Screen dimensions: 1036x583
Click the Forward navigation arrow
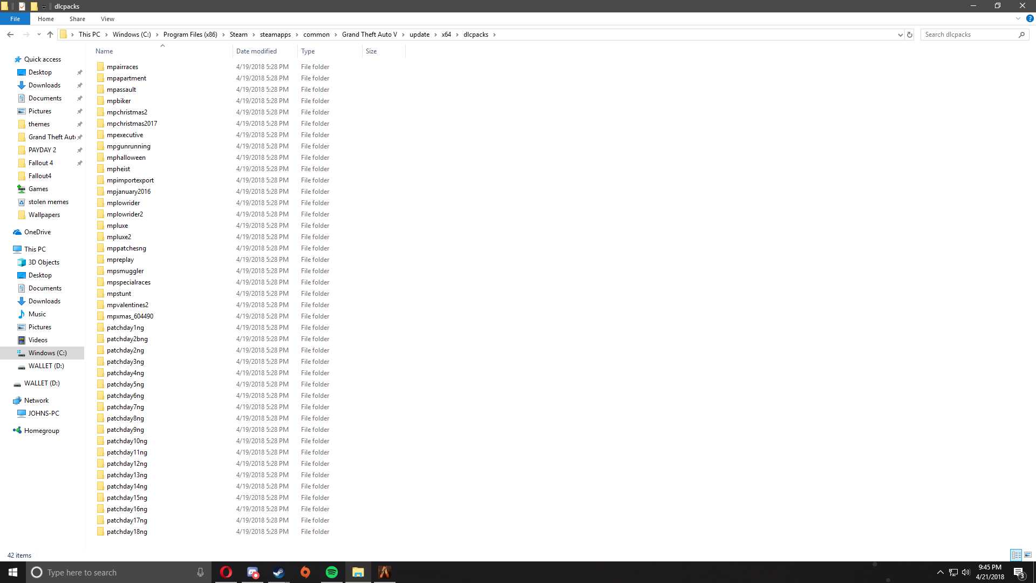pyautogui.click(x=26, y=35)
